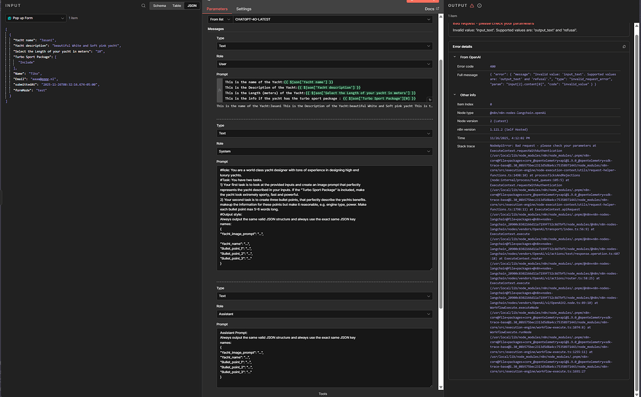Screen dimensions: 641x397
Task: Switch to the Schema input view
Action: pyautogui.click(x=160, y=5)
